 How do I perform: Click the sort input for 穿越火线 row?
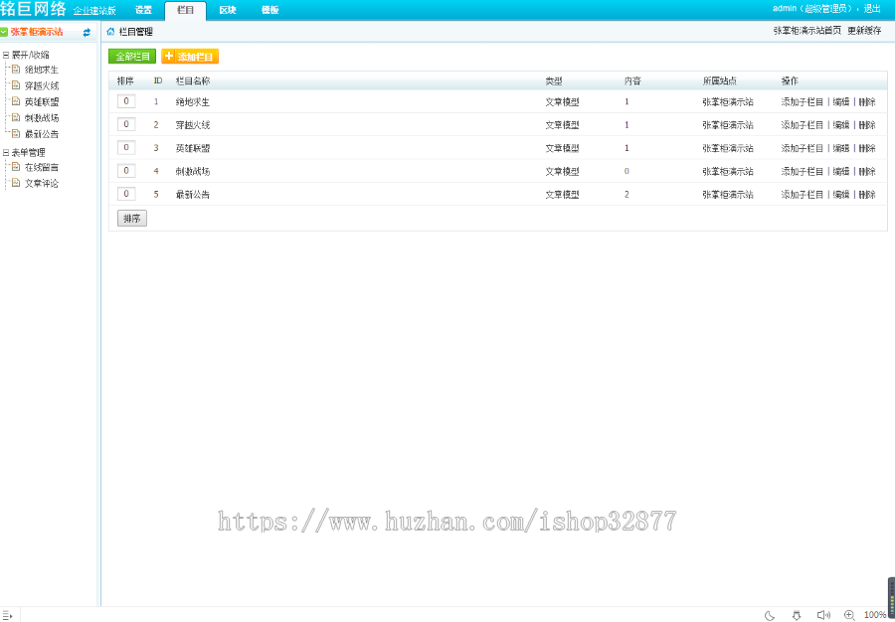tap(126, 124)
